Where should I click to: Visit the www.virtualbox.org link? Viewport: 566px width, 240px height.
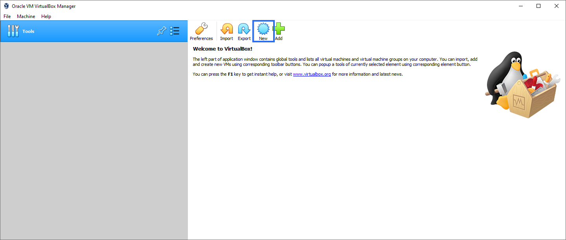pyautogui.click(x=312, y=74)
